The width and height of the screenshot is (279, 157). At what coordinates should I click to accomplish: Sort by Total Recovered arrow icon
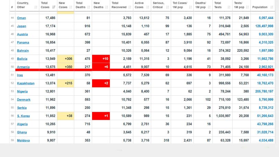[x=130, y=7]
